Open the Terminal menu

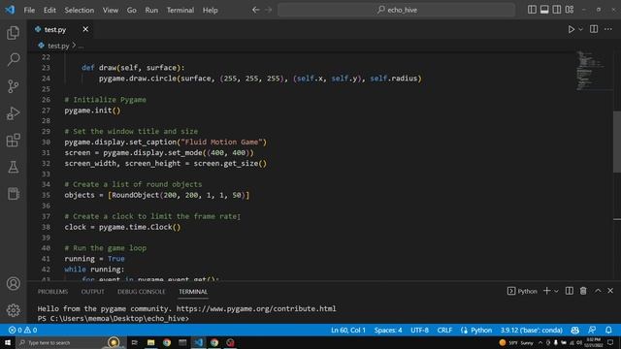[x=180, y=10]
